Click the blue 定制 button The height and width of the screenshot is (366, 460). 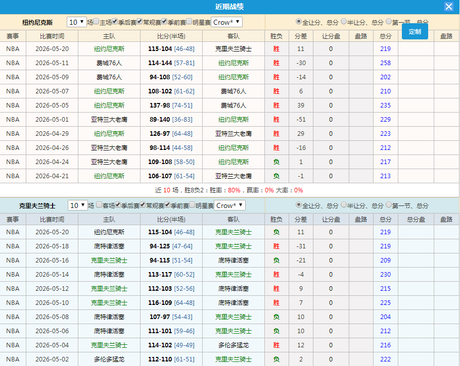tap(415, 31)
